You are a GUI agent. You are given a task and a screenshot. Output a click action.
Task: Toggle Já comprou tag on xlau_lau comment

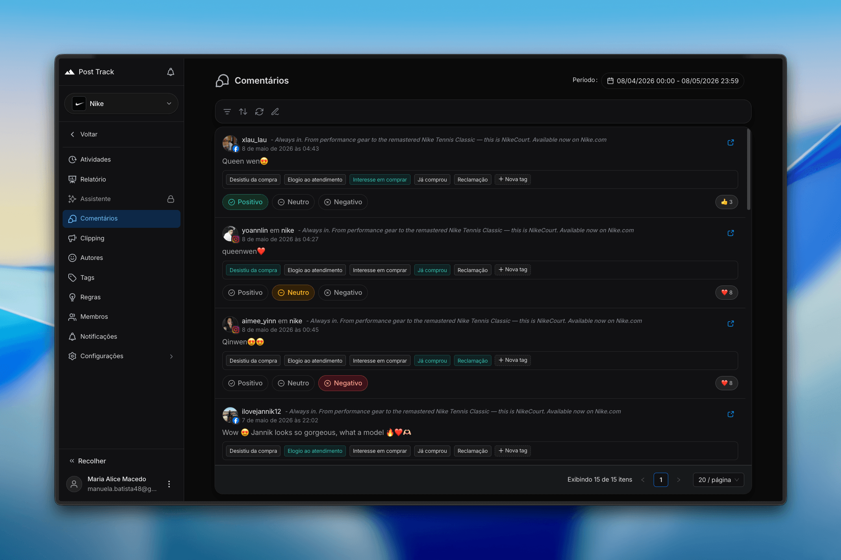pos(432,179)
